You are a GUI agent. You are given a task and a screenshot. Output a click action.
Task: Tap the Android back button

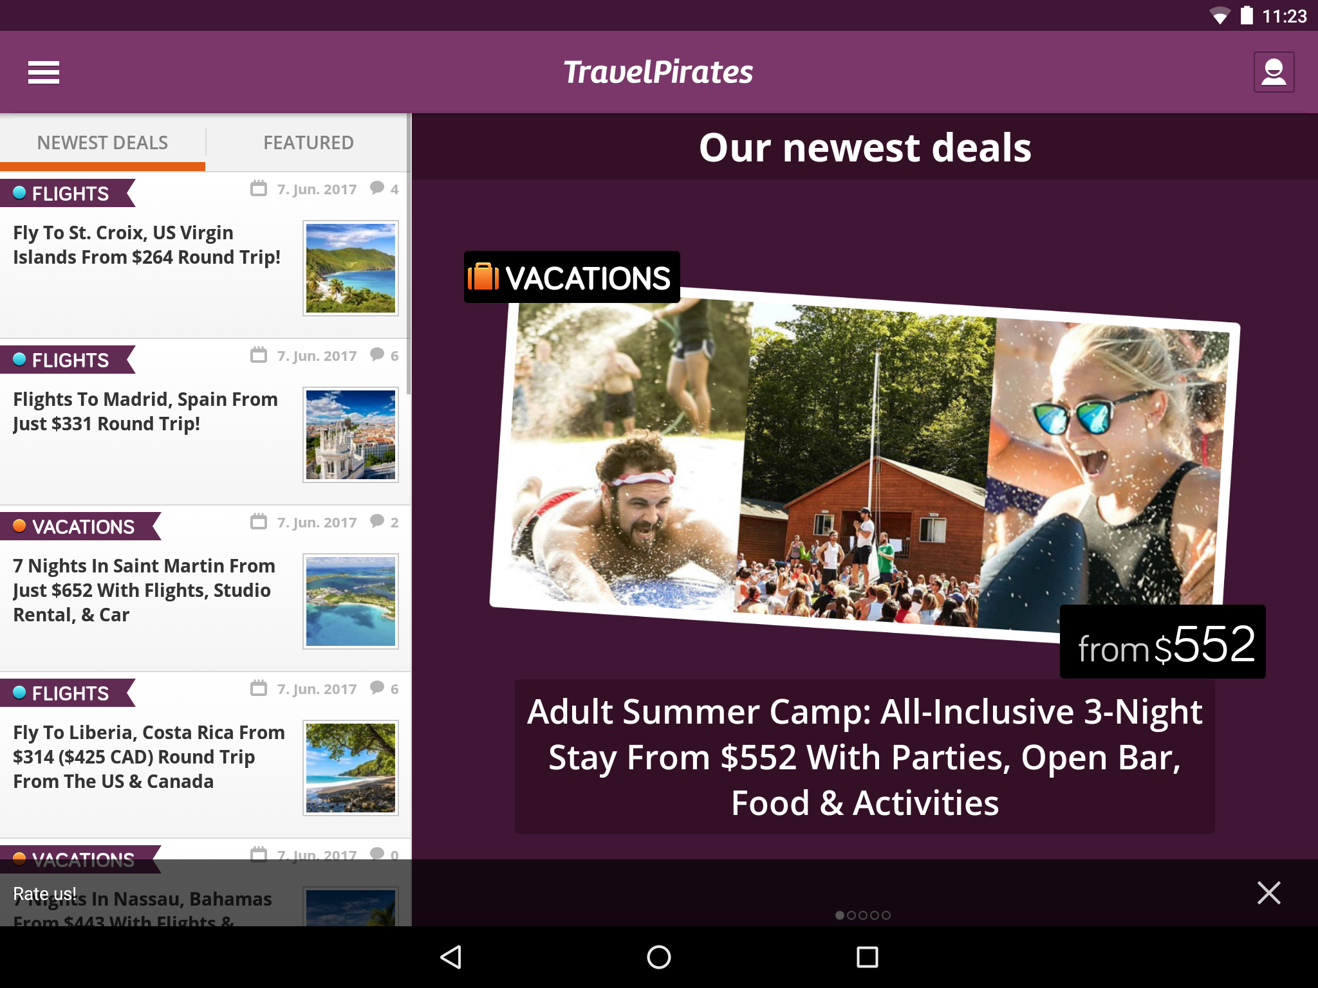point(450,957)
